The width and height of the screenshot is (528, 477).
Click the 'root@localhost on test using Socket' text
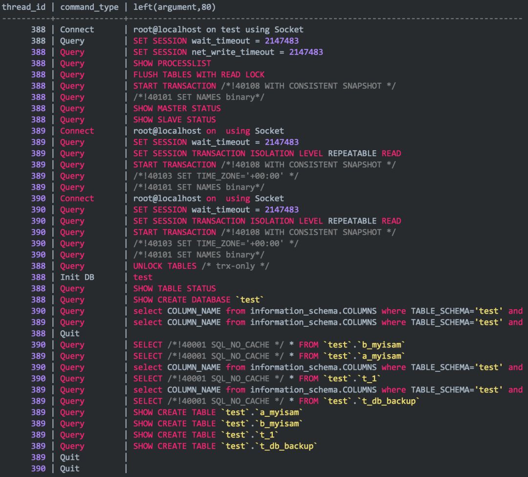(218, 30)
